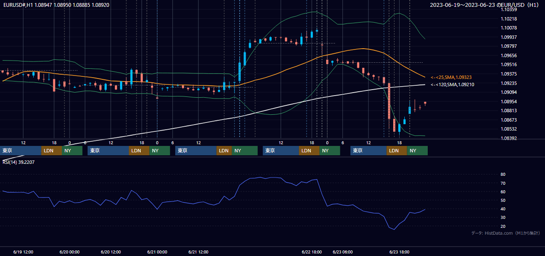Screen dimensions: 545x256
Task: Click price axis label 1.10359
Action: coord(509,9)
